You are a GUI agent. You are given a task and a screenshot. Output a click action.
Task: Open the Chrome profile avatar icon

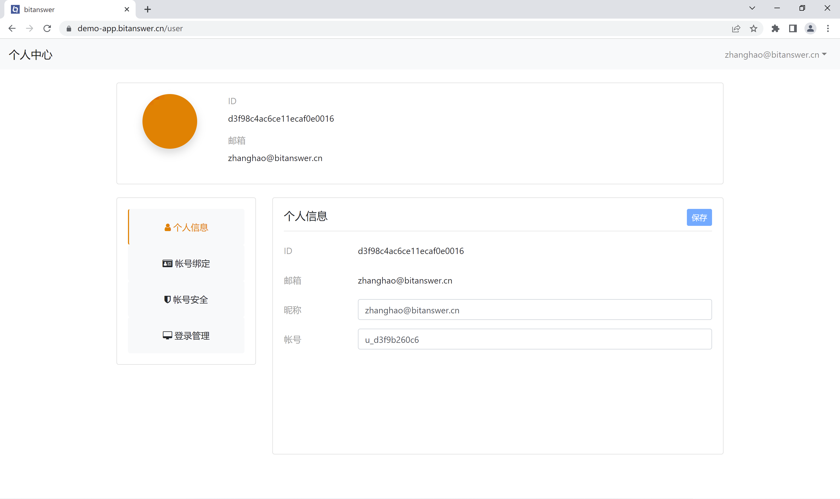tap(810, 29)
